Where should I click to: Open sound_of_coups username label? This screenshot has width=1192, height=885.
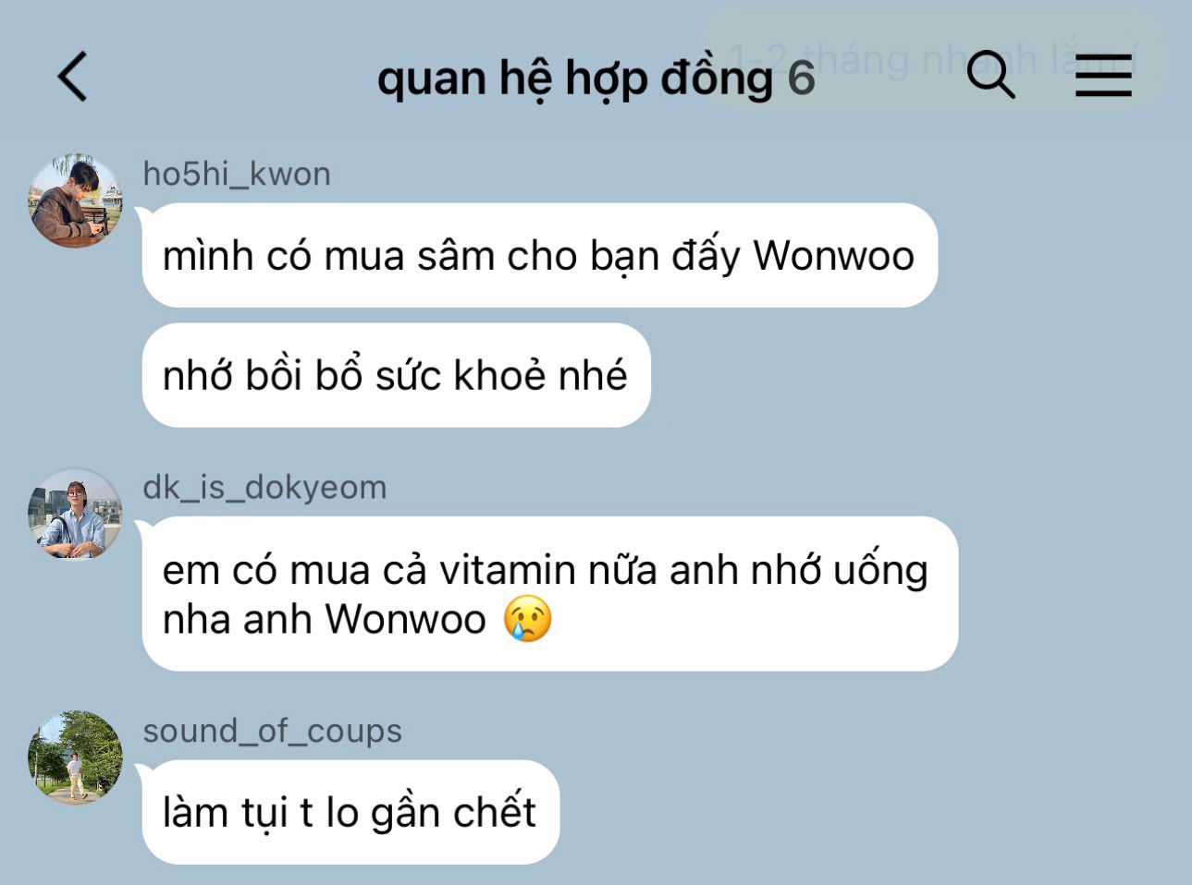click(272, 731)
